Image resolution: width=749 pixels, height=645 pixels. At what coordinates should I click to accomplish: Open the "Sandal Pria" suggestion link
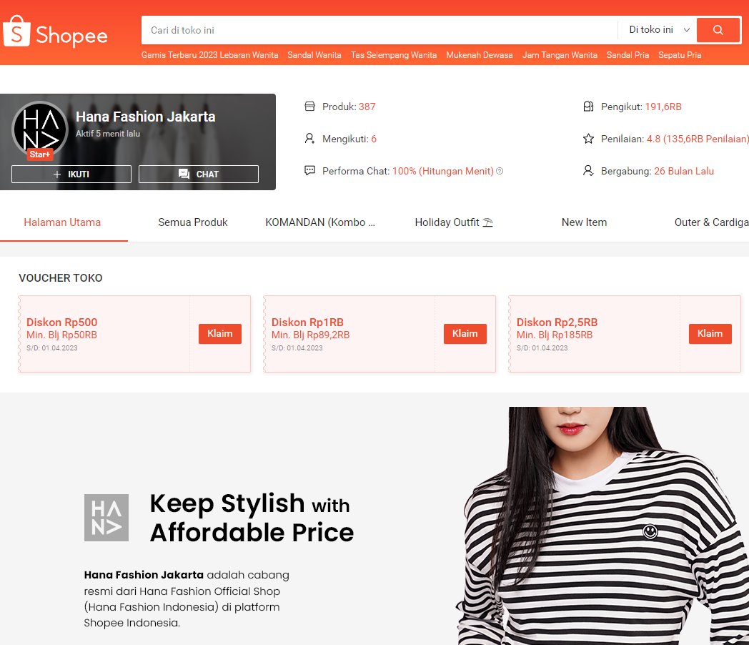[x=628, y=55]
